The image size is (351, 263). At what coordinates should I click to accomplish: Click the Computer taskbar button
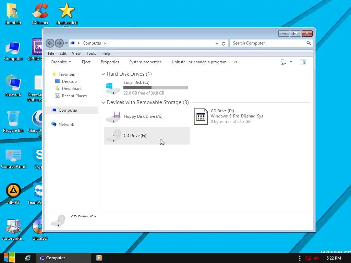coord(63,258)
